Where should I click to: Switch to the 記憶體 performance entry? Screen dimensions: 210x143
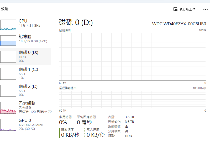[25, 37]
